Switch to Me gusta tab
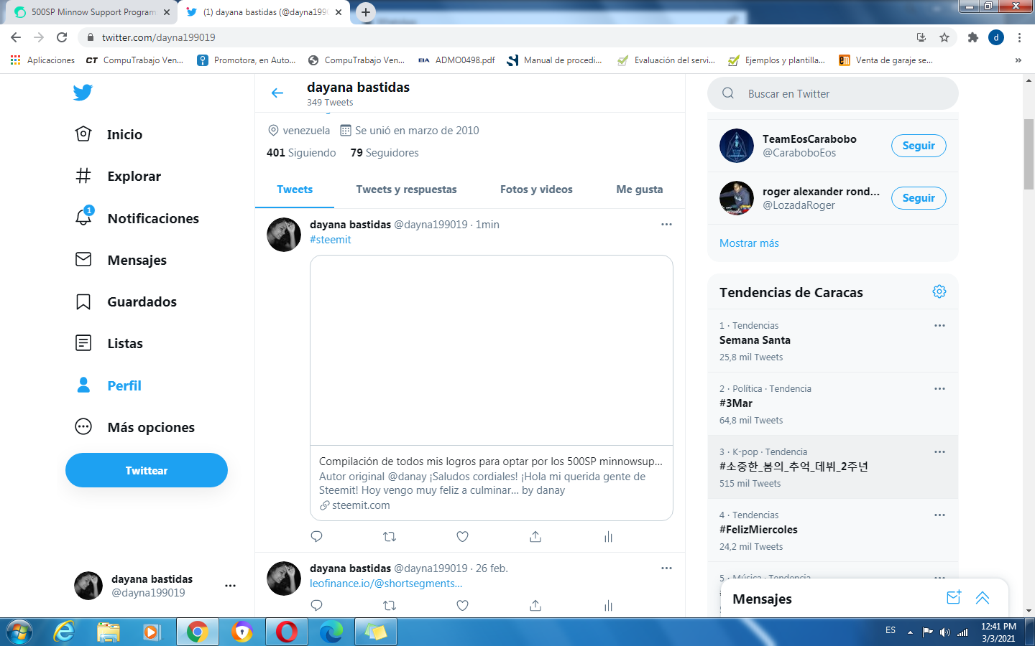Screen dimensions: 1035x646 tap(640, 189)
